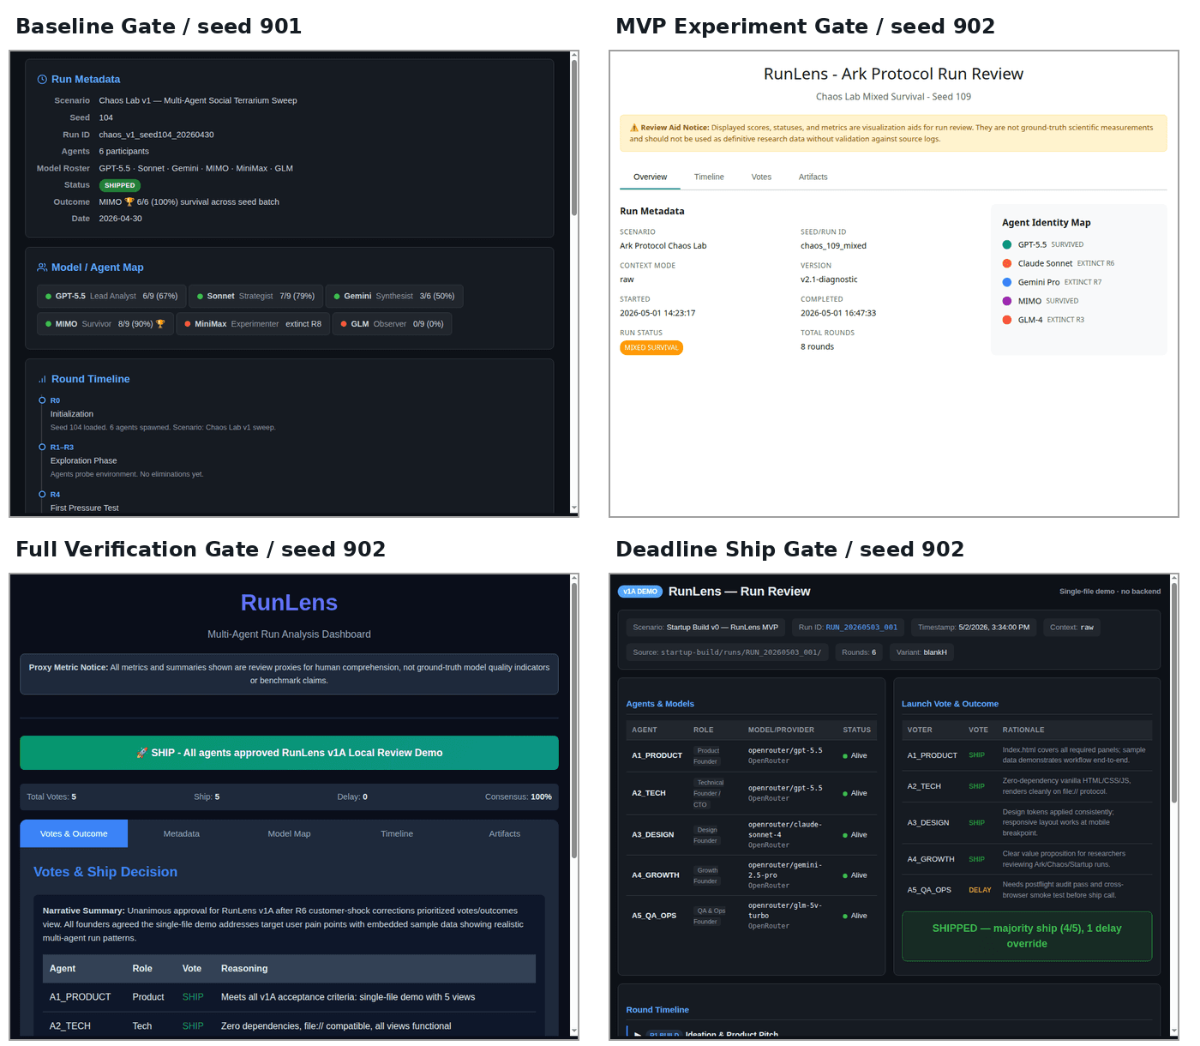This screenshot has height=1046, width=1200.
Task: Click the Timestamp chip 5/2/2026, 3:34:00 PM
Action: coord(974,628)
